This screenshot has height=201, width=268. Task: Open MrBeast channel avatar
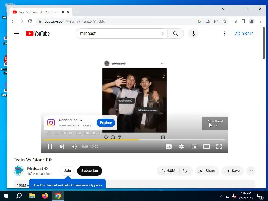coord(19,171)
